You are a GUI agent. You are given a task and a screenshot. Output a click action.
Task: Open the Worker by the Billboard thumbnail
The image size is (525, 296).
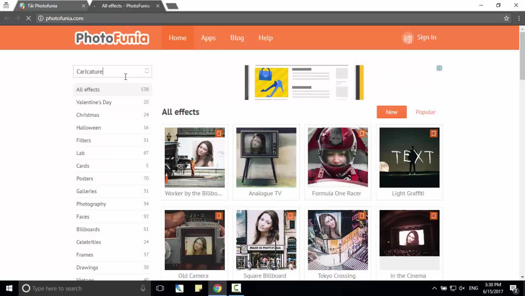[195, 157]
